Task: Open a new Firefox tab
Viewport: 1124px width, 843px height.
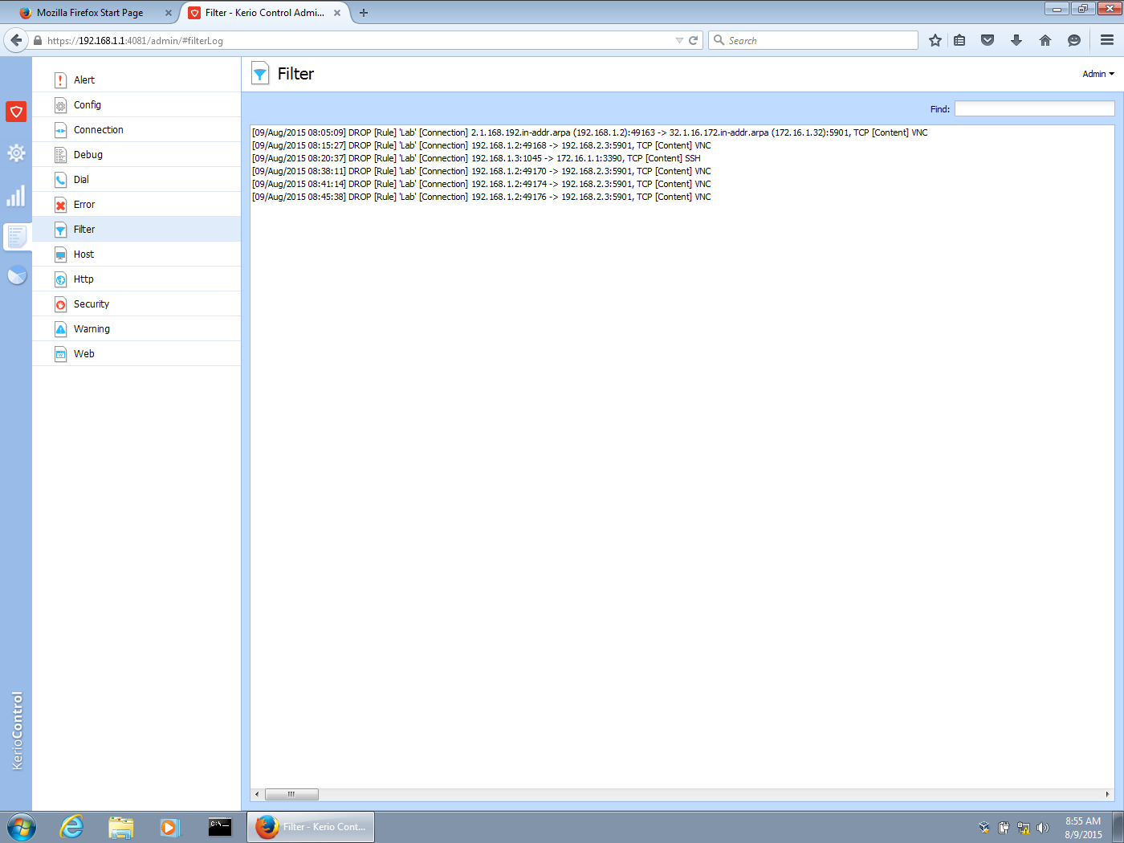Action: coord(364,13)
